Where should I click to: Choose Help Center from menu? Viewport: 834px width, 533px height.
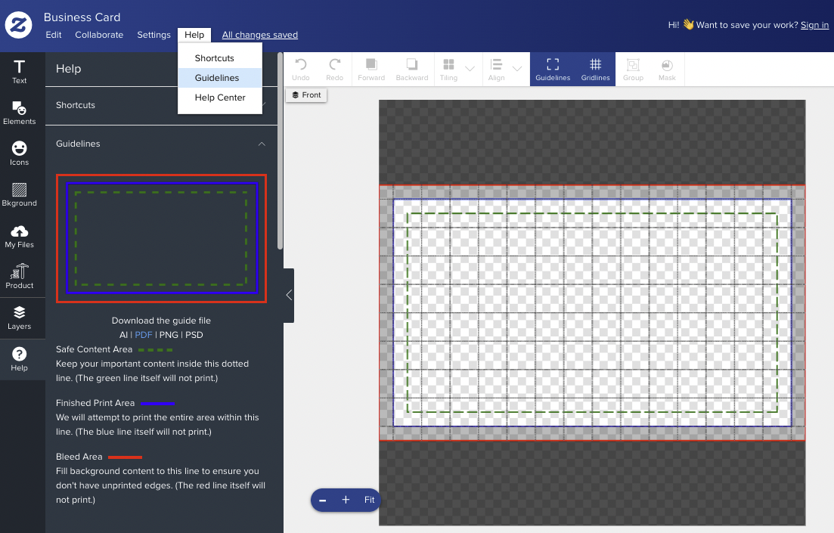(x=220, y=98)
